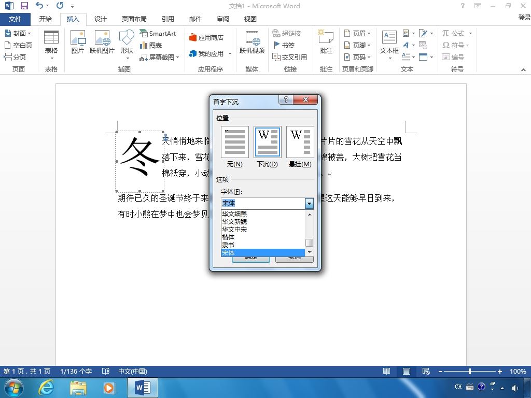Click the zoom slider handle
Image resolution: width=531 pixels, height=398 pixels.
(x=470, y=371)
